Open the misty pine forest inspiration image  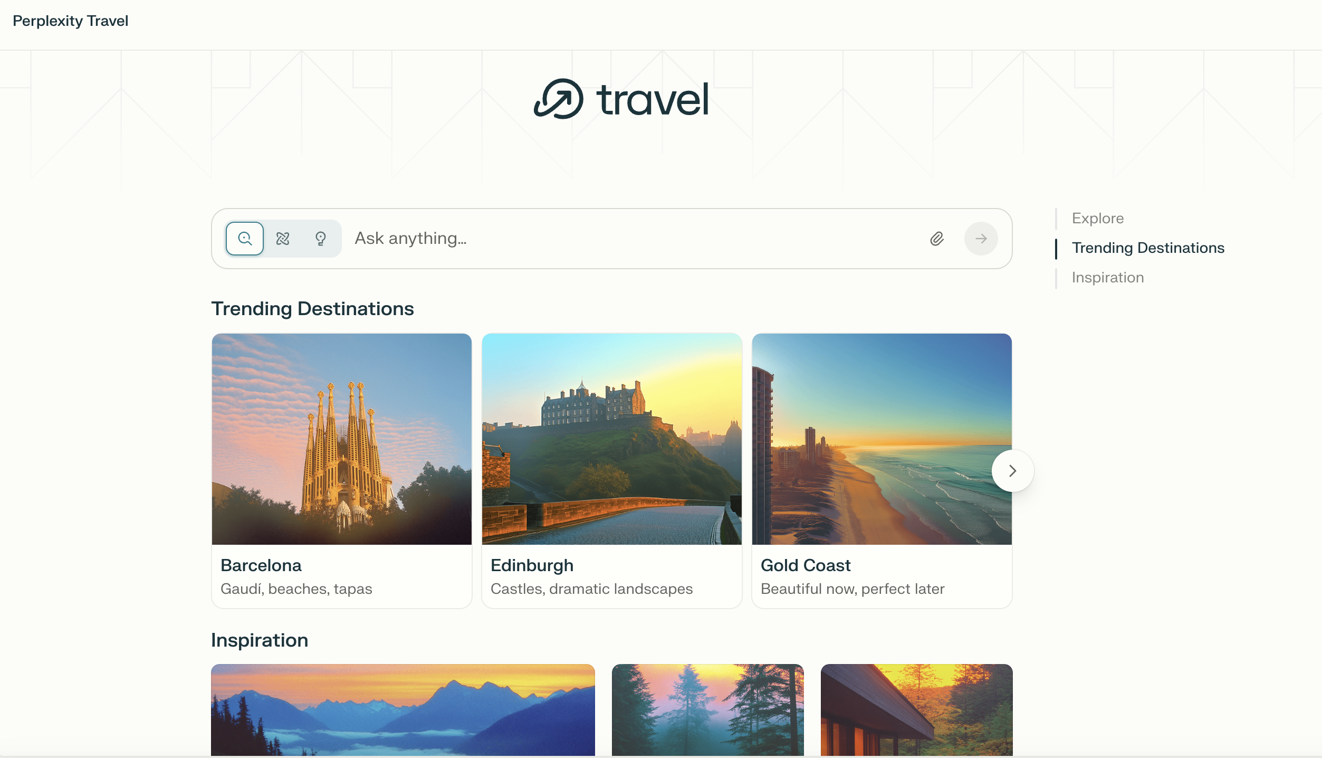coord(708,710)
